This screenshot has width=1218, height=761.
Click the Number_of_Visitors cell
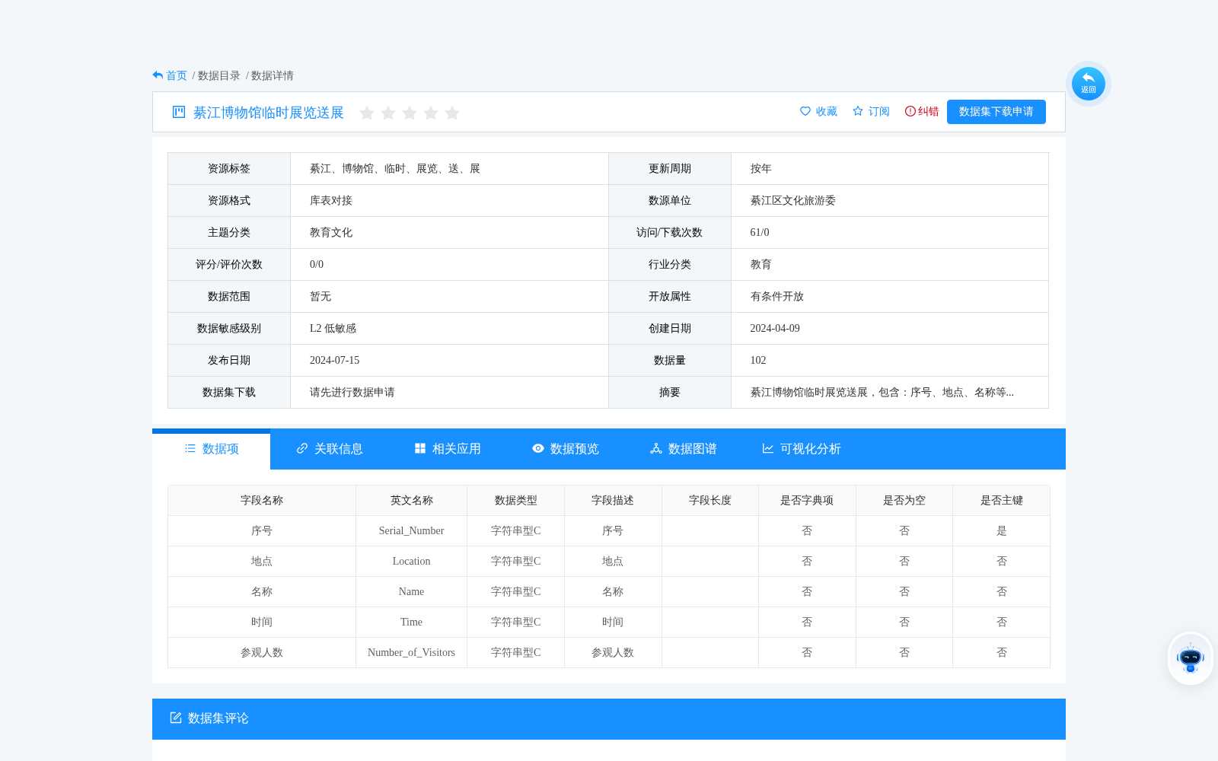(411, 652)
